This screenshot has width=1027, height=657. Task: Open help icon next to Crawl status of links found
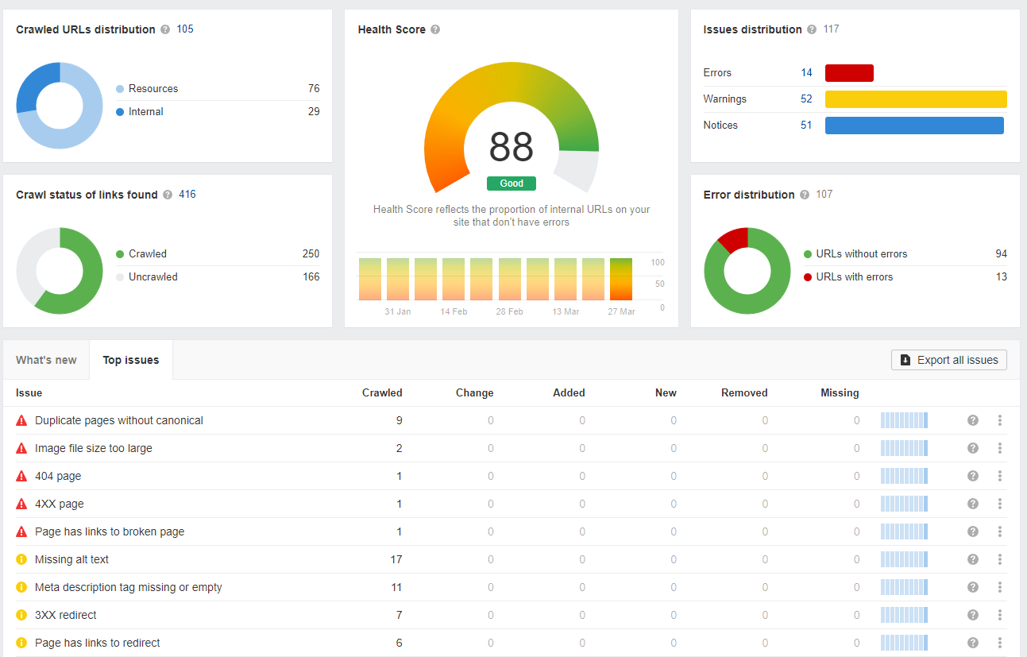coord(168,195)
